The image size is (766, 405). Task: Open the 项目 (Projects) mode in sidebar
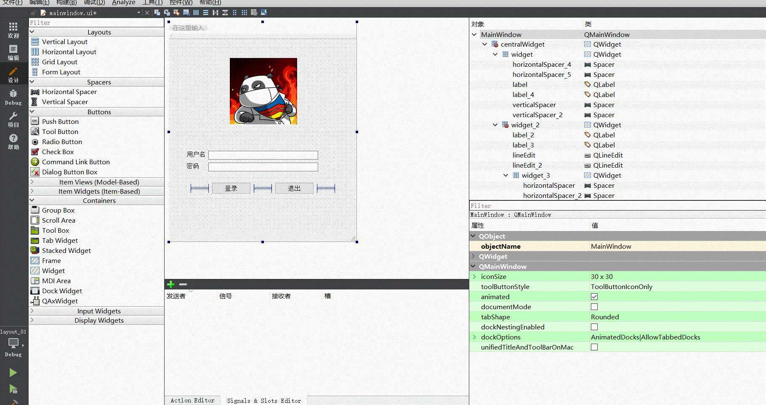click(x=13, y=119)
